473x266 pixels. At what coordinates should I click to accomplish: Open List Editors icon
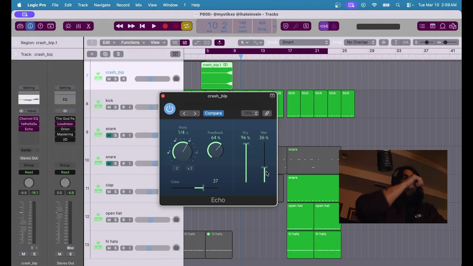pyautogui.click(x=422, y=26)
